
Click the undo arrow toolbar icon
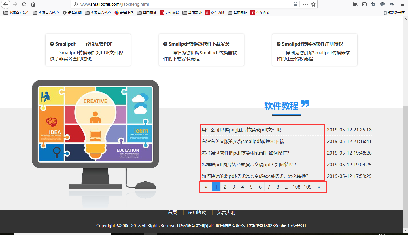392,4
